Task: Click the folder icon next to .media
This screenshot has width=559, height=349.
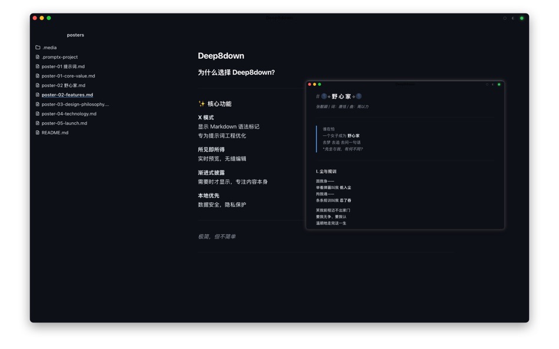Action: coord(37,48)
